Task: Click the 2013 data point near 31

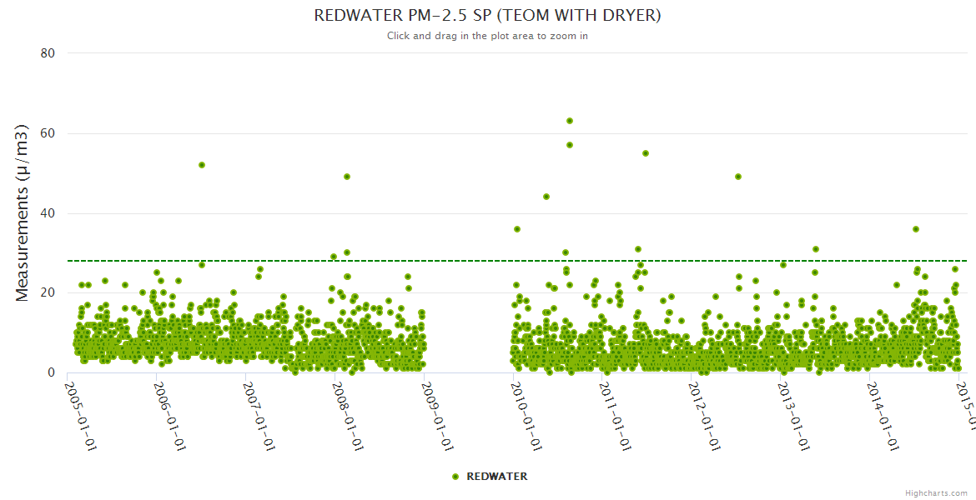Action: 816,249
